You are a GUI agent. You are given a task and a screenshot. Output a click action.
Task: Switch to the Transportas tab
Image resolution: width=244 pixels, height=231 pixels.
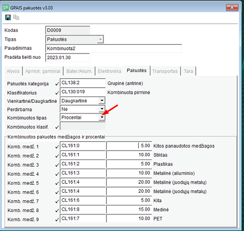coord(165,71)
